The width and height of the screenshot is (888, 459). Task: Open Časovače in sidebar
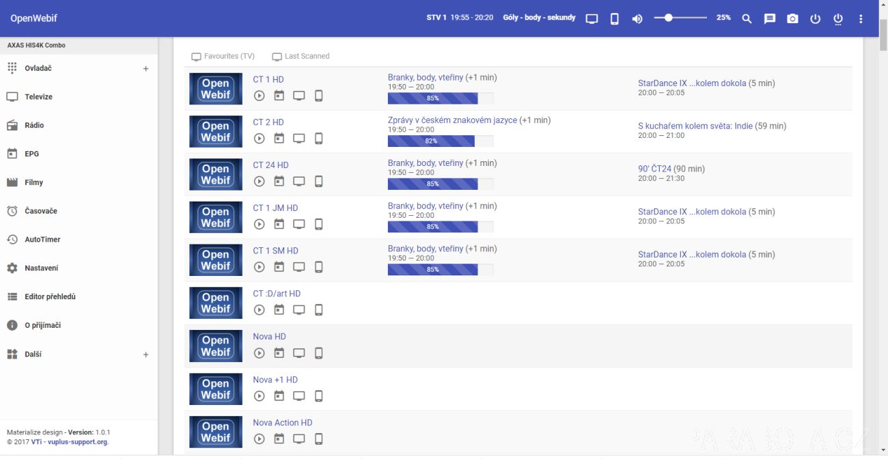(x=79, y=211)
